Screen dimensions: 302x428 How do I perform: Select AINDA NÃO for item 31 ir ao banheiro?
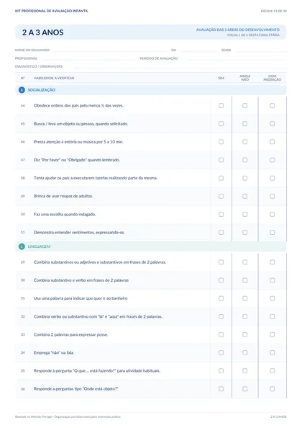(244, 298)
